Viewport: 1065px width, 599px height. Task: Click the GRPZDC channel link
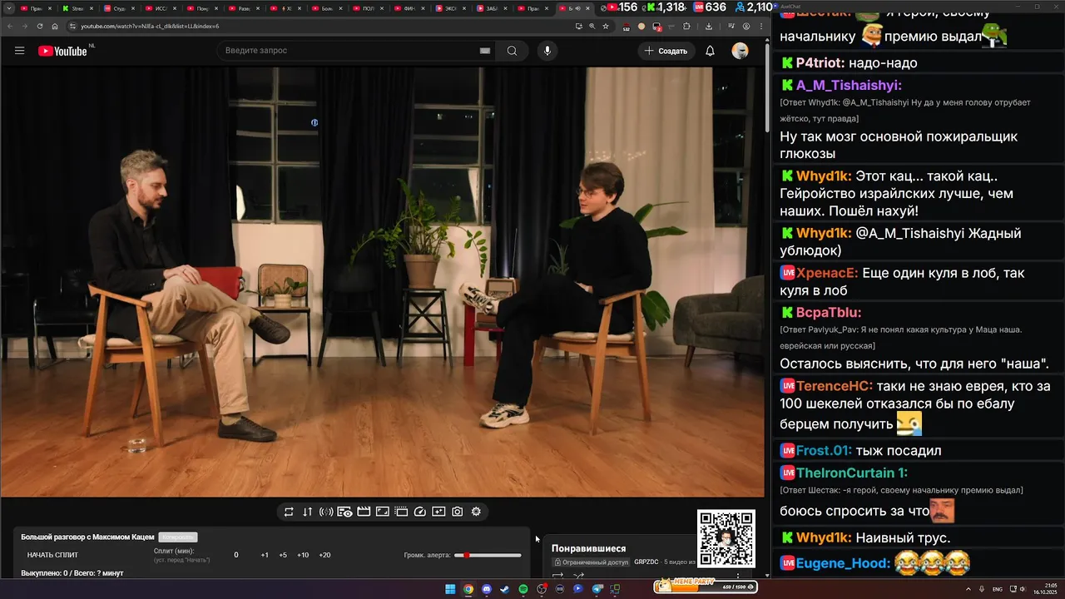coord(646,562)
